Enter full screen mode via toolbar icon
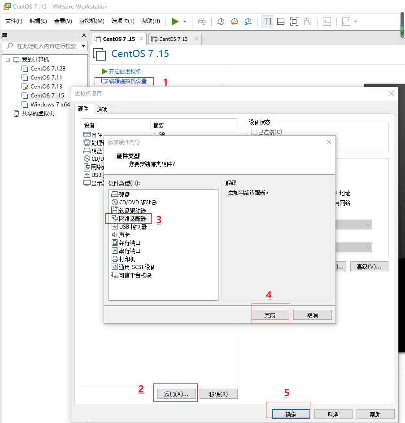Image resolution: width=405 pixels, height=423 pixels. click(x=294, y=21)
